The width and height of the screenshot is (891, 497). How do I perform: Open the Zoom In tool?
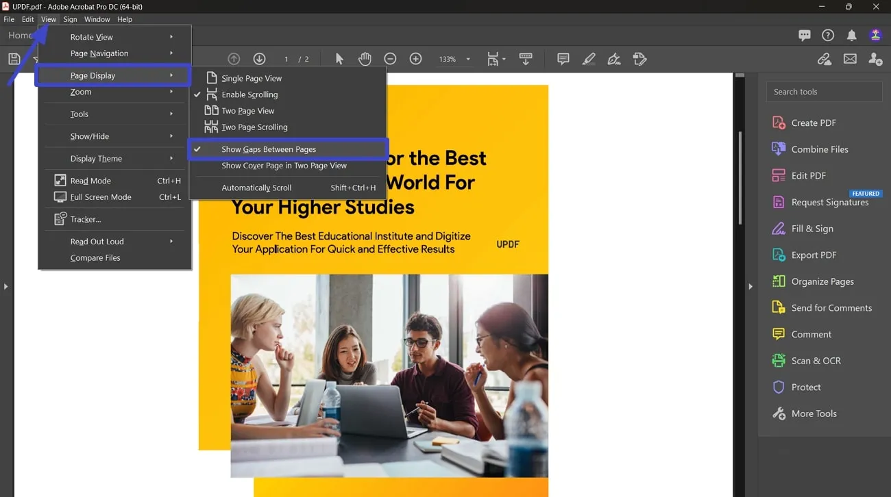coord(415,59)
